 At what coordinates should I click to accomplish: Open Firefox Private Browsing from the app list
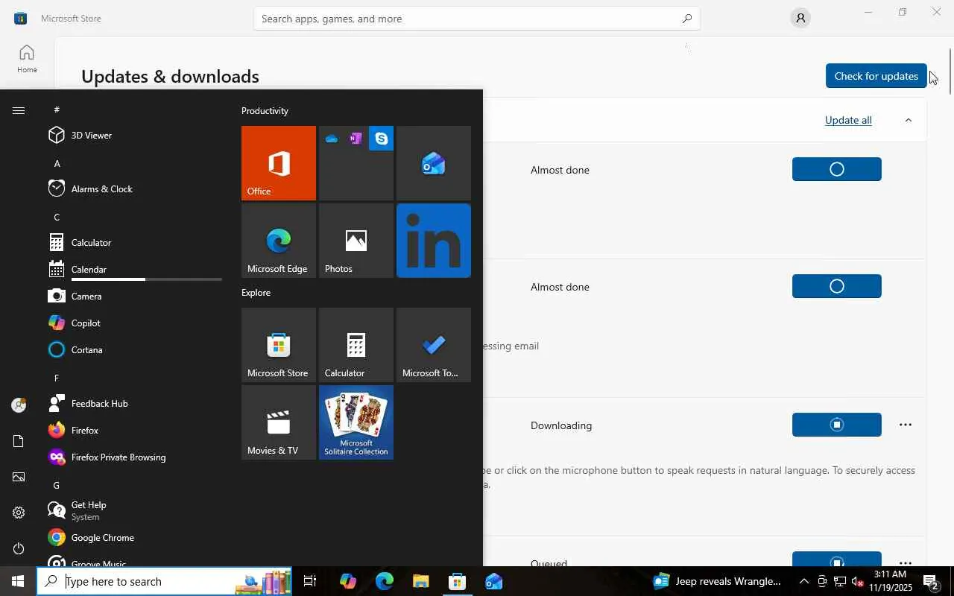pyautogui.click(x=135, y=457)
